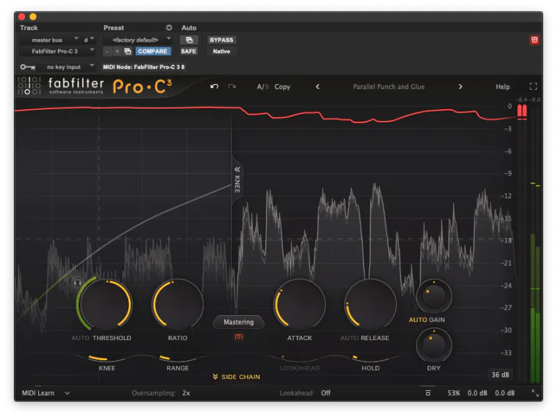Enter full screen mode via the corner bracket icon
557x418 pixels.
click(x=533, y=86)
